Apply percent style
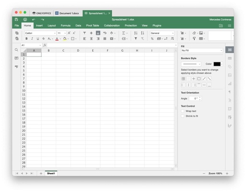246x192 pixels. (152, 39)
